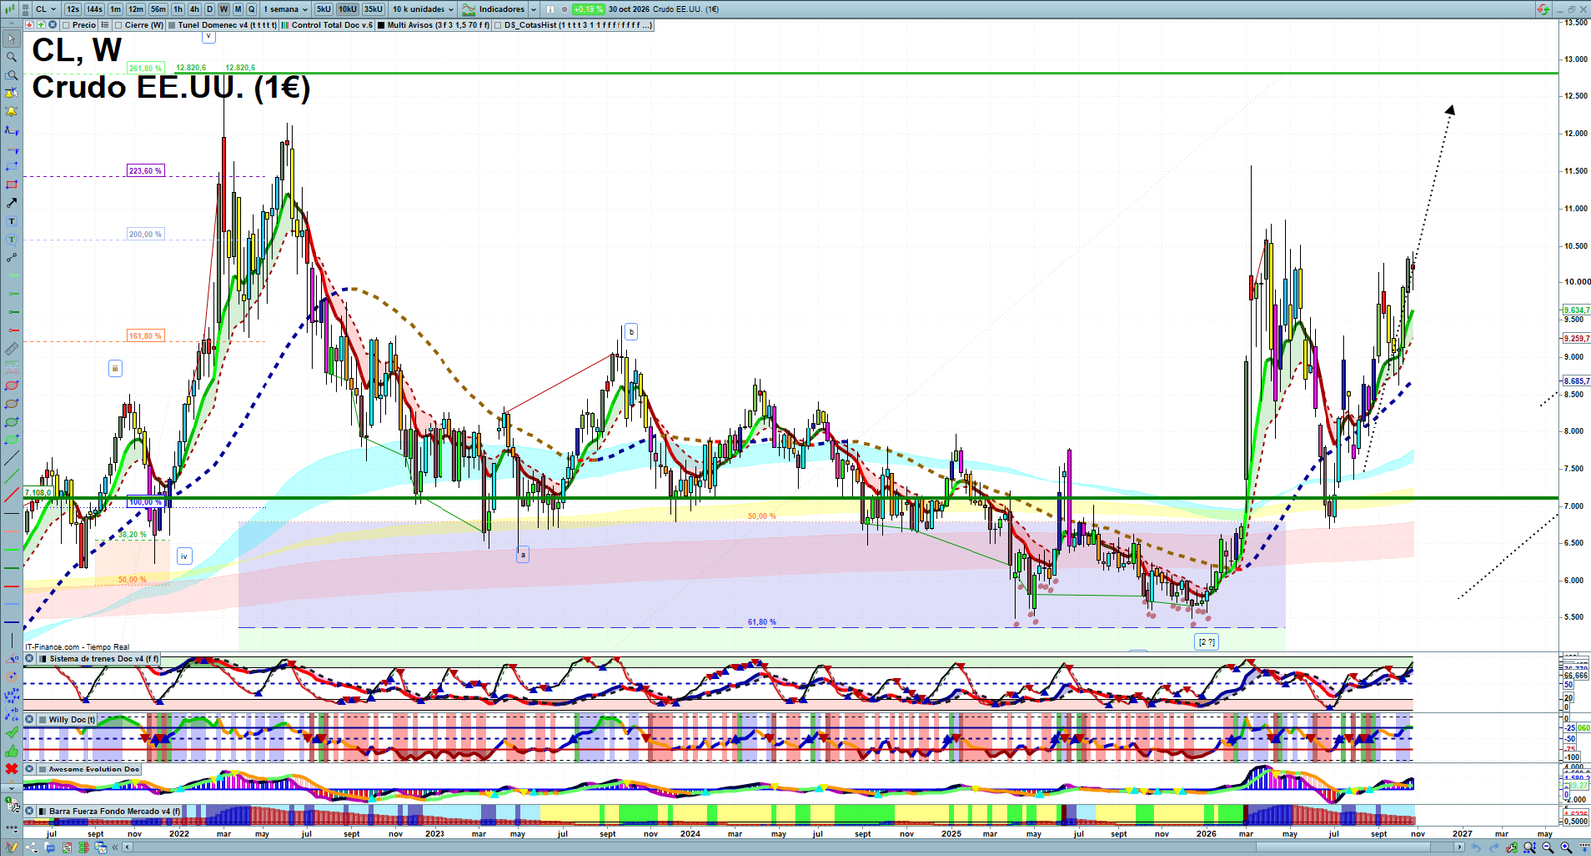The height and width of the screenshot is (856, 1591).
Task: Select the red rectangle drawing tool
Action: pos(11,185)
